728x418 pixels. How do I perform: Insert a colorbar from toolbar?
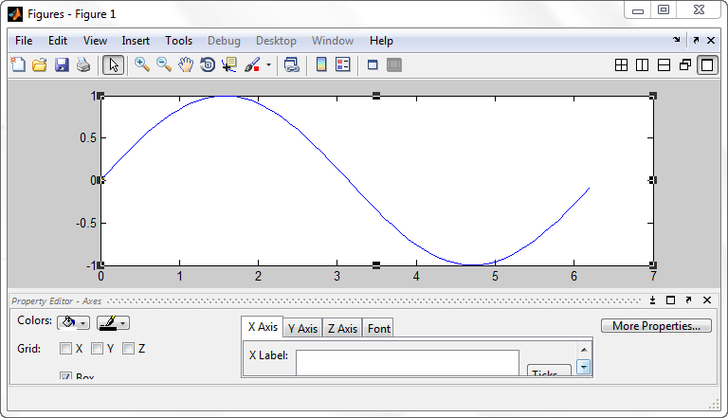coord(320,65)
